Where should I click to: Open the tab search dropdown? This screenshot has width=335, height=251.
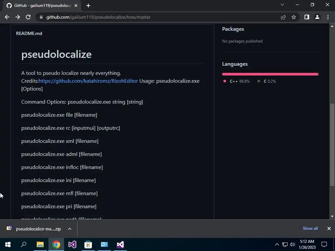(282, 5)
